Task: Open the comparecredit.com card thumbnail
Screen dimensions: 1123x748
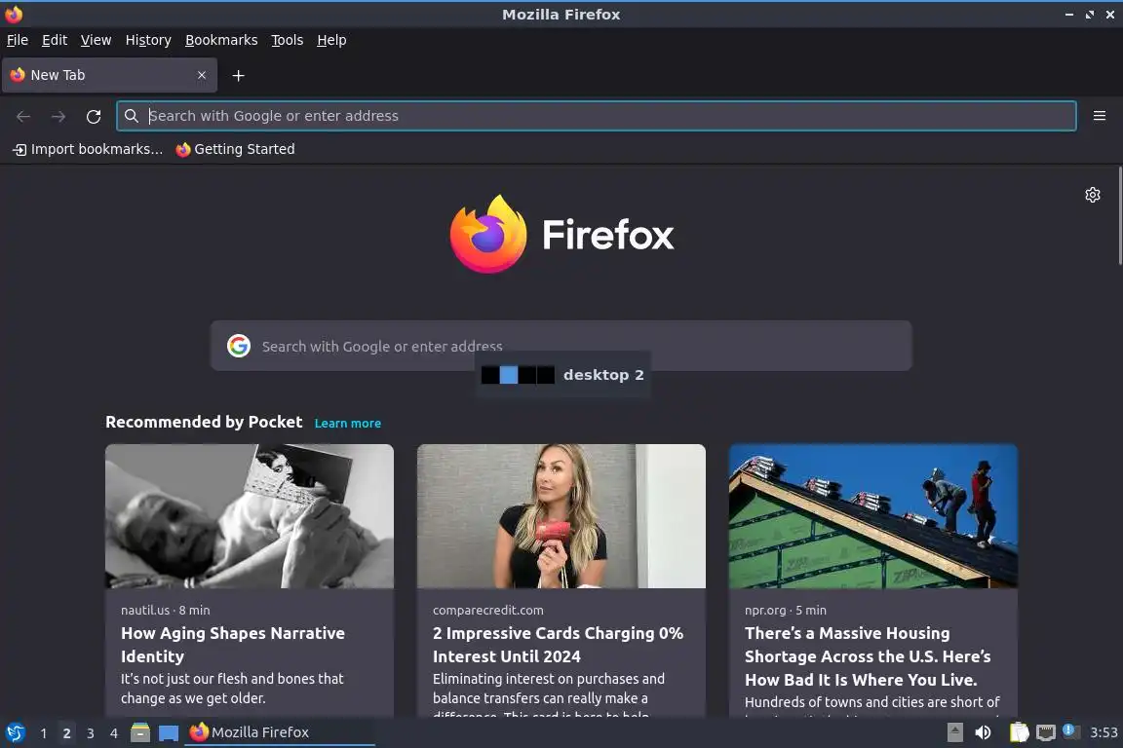Action: pos(561,516)
